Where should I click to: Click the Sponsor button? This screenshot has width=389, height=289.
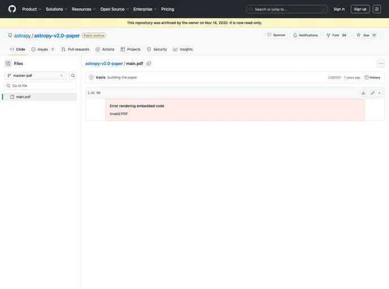click(x=276, y=35)
